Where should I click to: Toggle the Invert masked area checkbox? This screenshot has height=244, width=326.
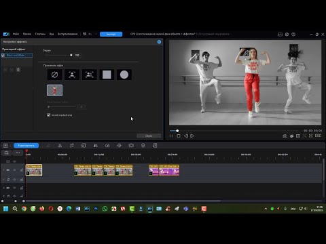tap(48, 115)
